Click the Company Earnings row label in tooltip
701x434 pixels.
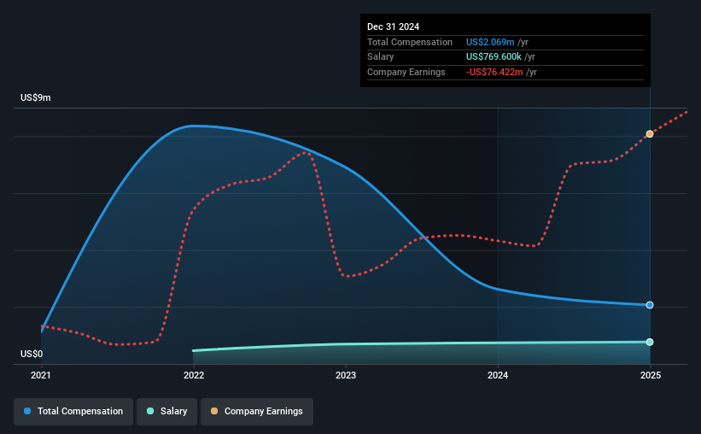(406, 72)
